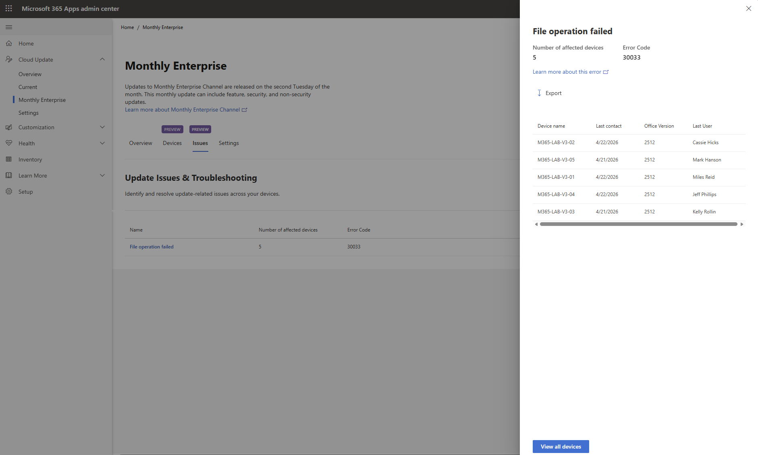
Task: Expand the Customization section
Action: coord(102,127)
